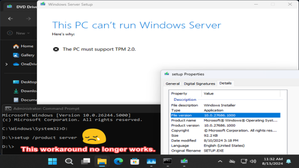Open the Microsoft Store taskbar icon

135,161
